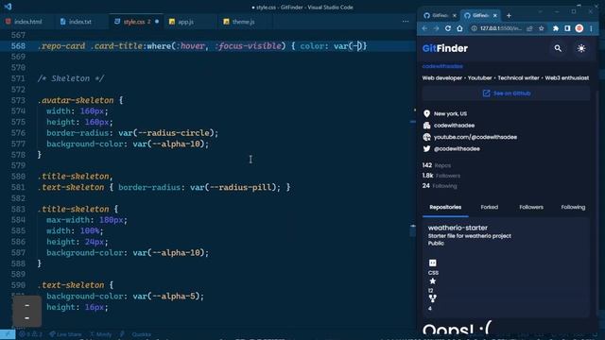Open the weatherio-starter repository card

[x=506, y=268]
